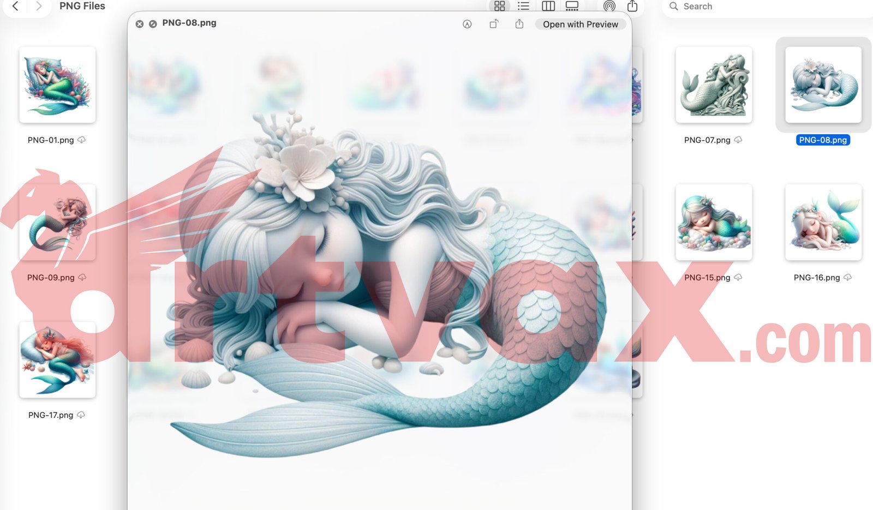Toggle Quick Look full screen button

(x=153, y=24)
